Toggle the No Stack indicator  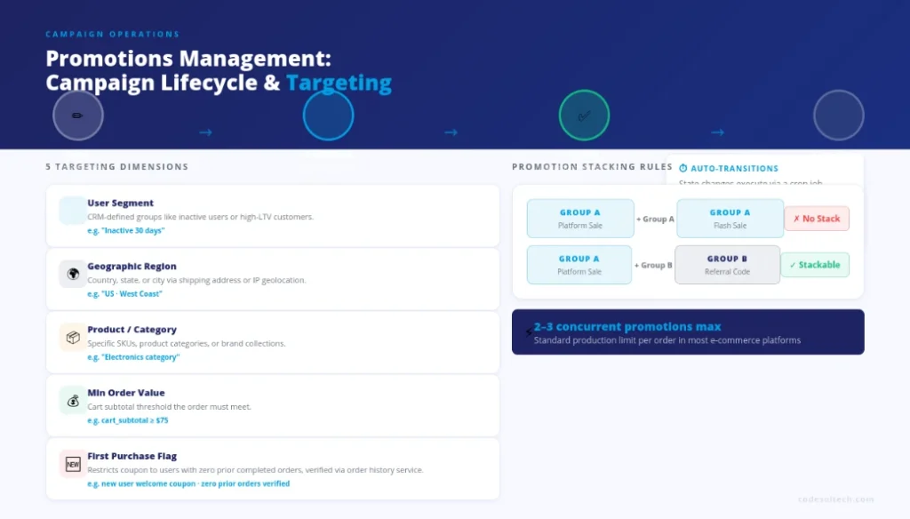816,218
